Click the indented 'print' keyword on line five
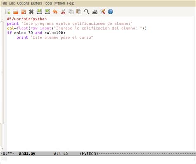The width and height of the screenshot is (196, 164). tap(22, 37)
